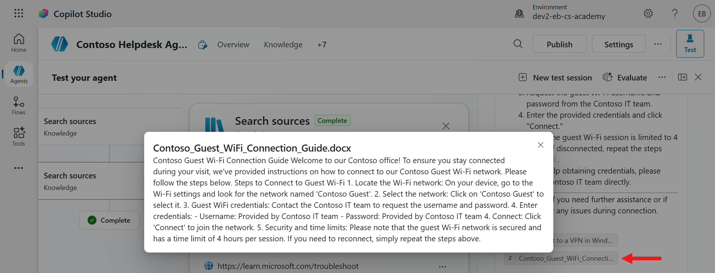This screenshot has width=715, height=273.
Task: Click the search magnifier icon
Action: point(518,44)
